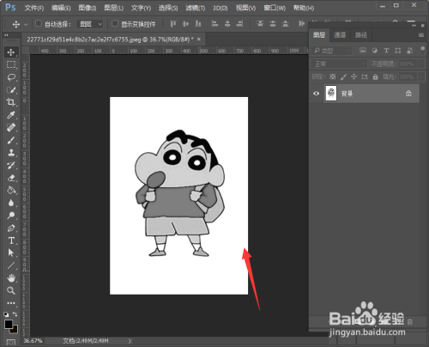This screenshot has height=347, width=429.
Task: Click the foreground color swatch
Action: [9, 324]
